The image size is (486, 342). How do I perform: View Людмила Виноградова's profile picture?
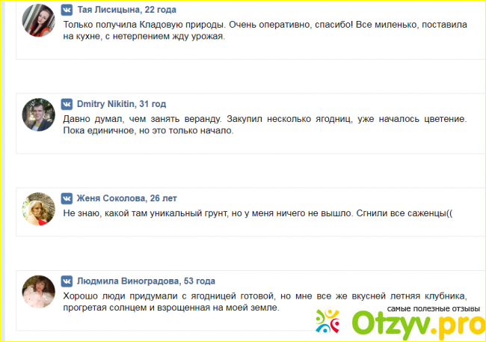point(37,293)
